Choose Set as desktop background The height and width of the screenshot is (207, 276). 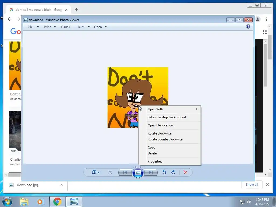pyautogui.click(x=170, y=117)
